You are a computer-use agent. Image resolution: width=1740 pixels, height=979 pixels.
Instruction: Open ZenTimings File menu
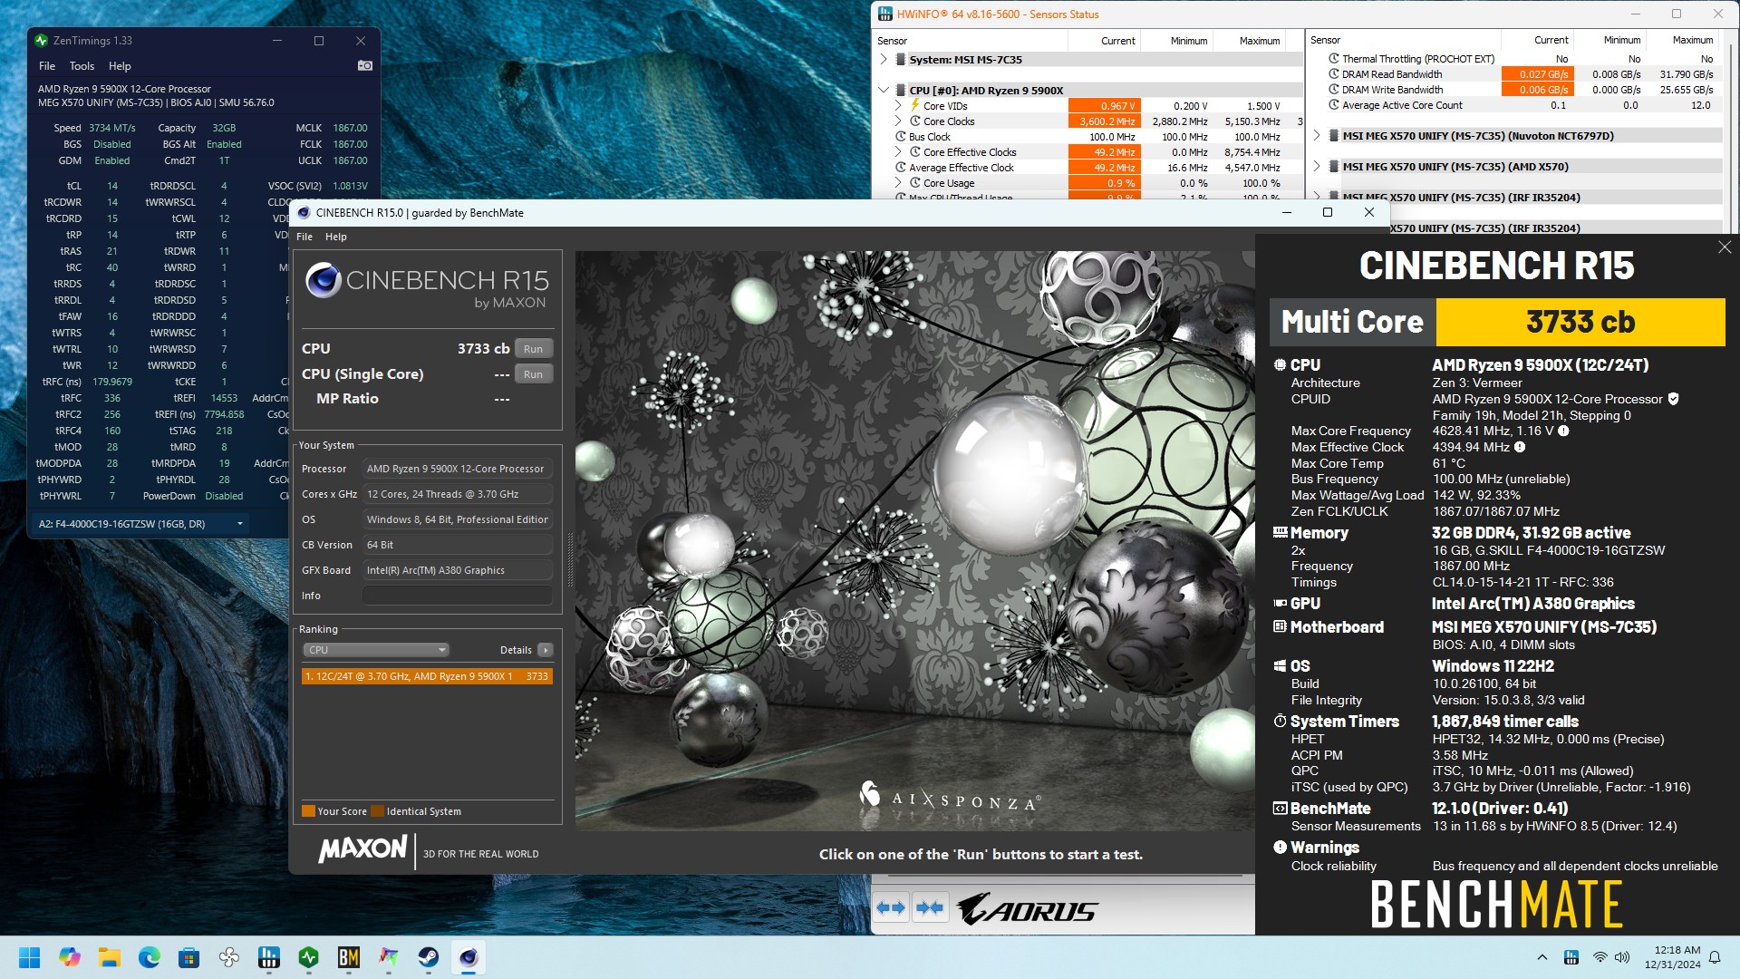[47, 66]
